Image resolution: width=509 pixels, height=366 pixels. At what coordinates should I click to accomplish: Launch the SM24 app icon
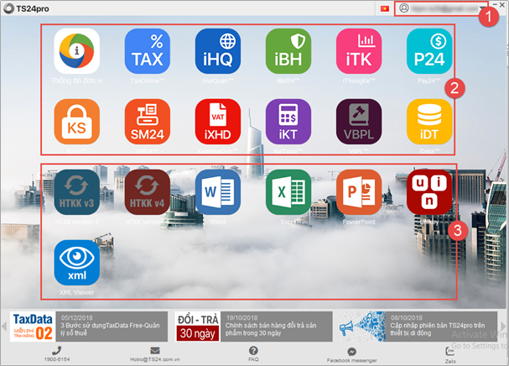click(x=148, y=122)
